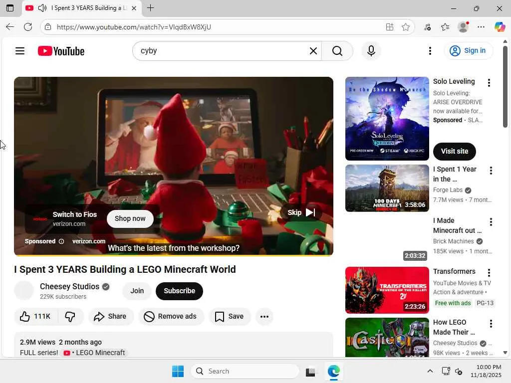This screenshot has height=383, width=511.
Task: Open the Solo Leveling ad thumbnail
Action: (387, 119)
